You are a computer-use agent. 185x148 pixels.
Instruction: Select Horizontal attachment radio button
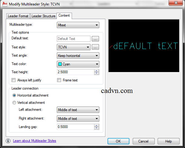(x=14, y=95)
